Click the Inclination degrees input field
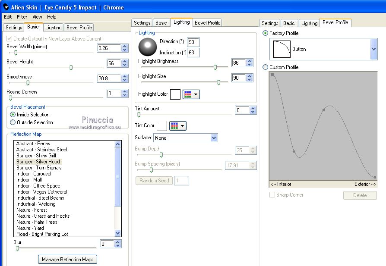 coord(193,53)
